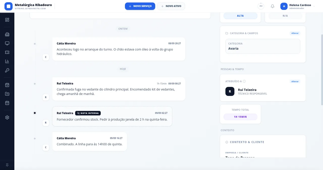Click the timeline dot for Cátia's 16:27 message

click(x=35, y=139)
